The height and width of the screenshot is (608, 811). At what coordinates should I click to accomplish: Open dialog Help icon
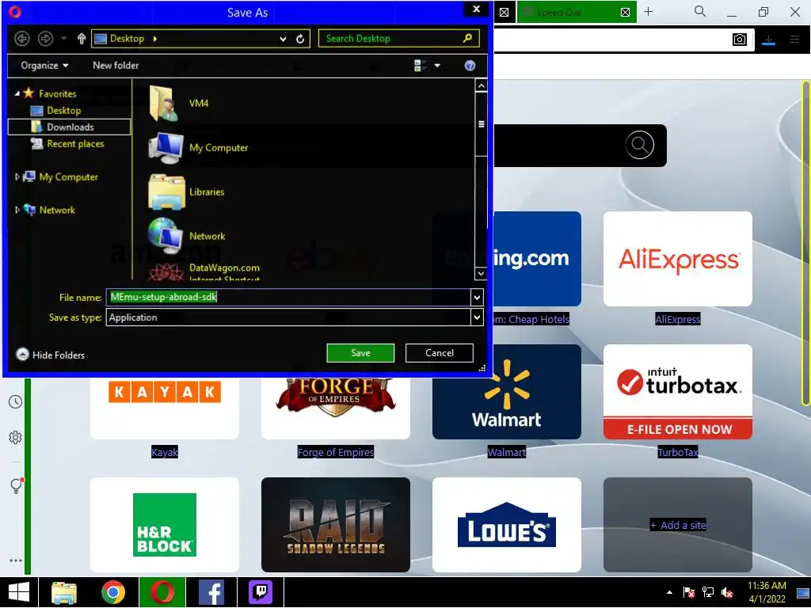(470, 65)
